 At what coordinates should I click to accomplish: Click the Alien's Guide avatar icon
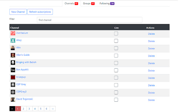13,55
